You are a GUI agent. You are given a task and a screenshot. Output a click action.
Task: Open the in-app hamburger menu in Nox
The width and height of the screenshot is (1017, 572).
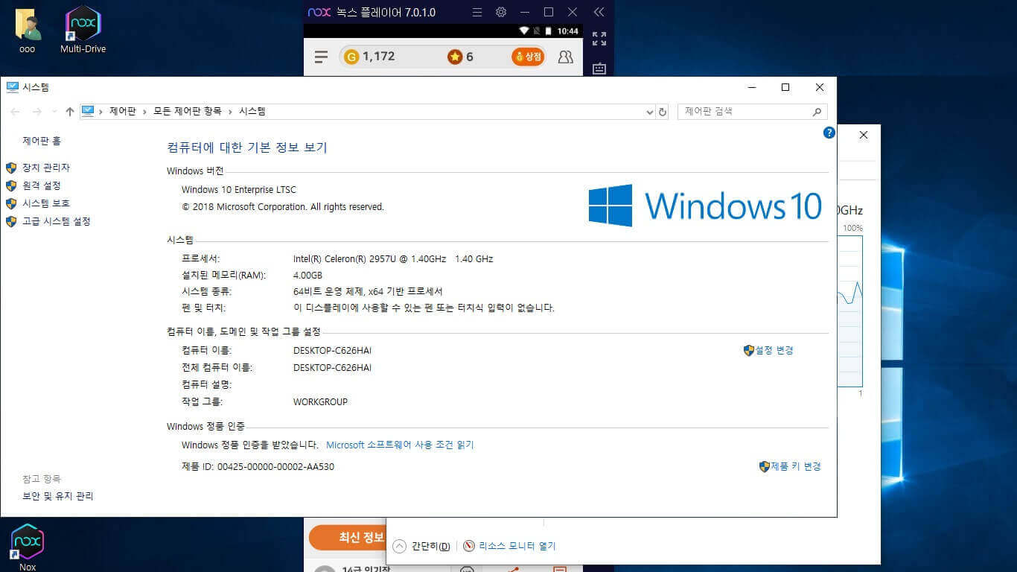click(321, 57)
